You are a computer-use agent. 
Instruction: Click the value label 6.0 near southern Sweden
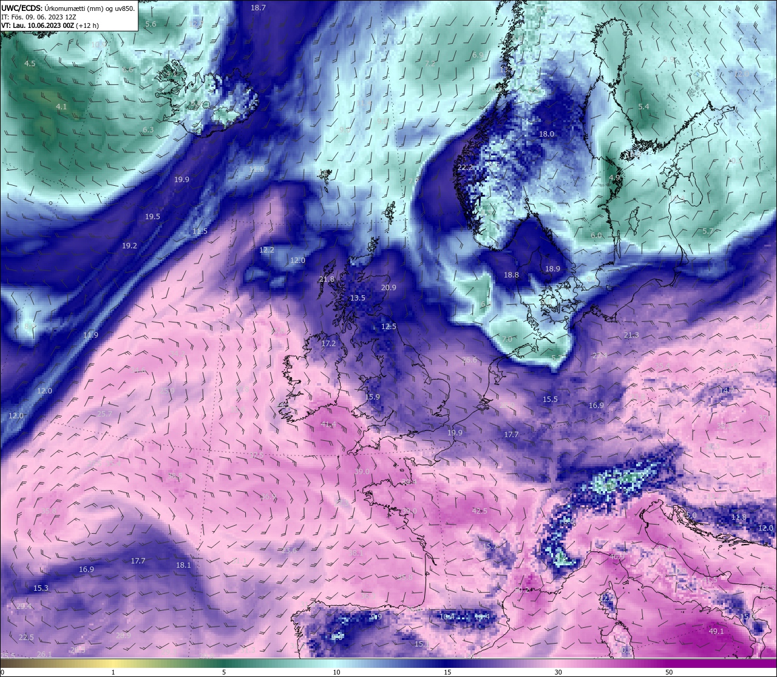(596, 236)
